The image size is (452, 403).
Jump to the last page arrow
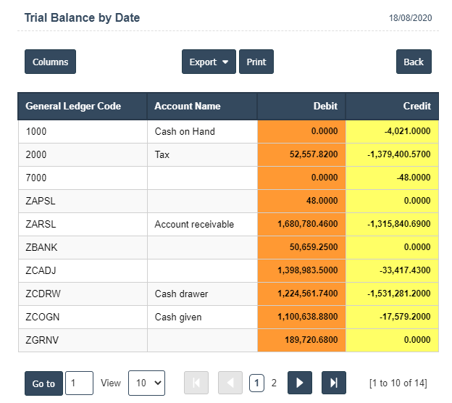pyautogui.click(x=334, y=383)
